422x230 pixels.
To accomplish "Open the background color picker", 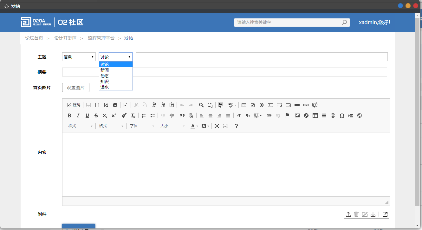I will coord(205,126).
